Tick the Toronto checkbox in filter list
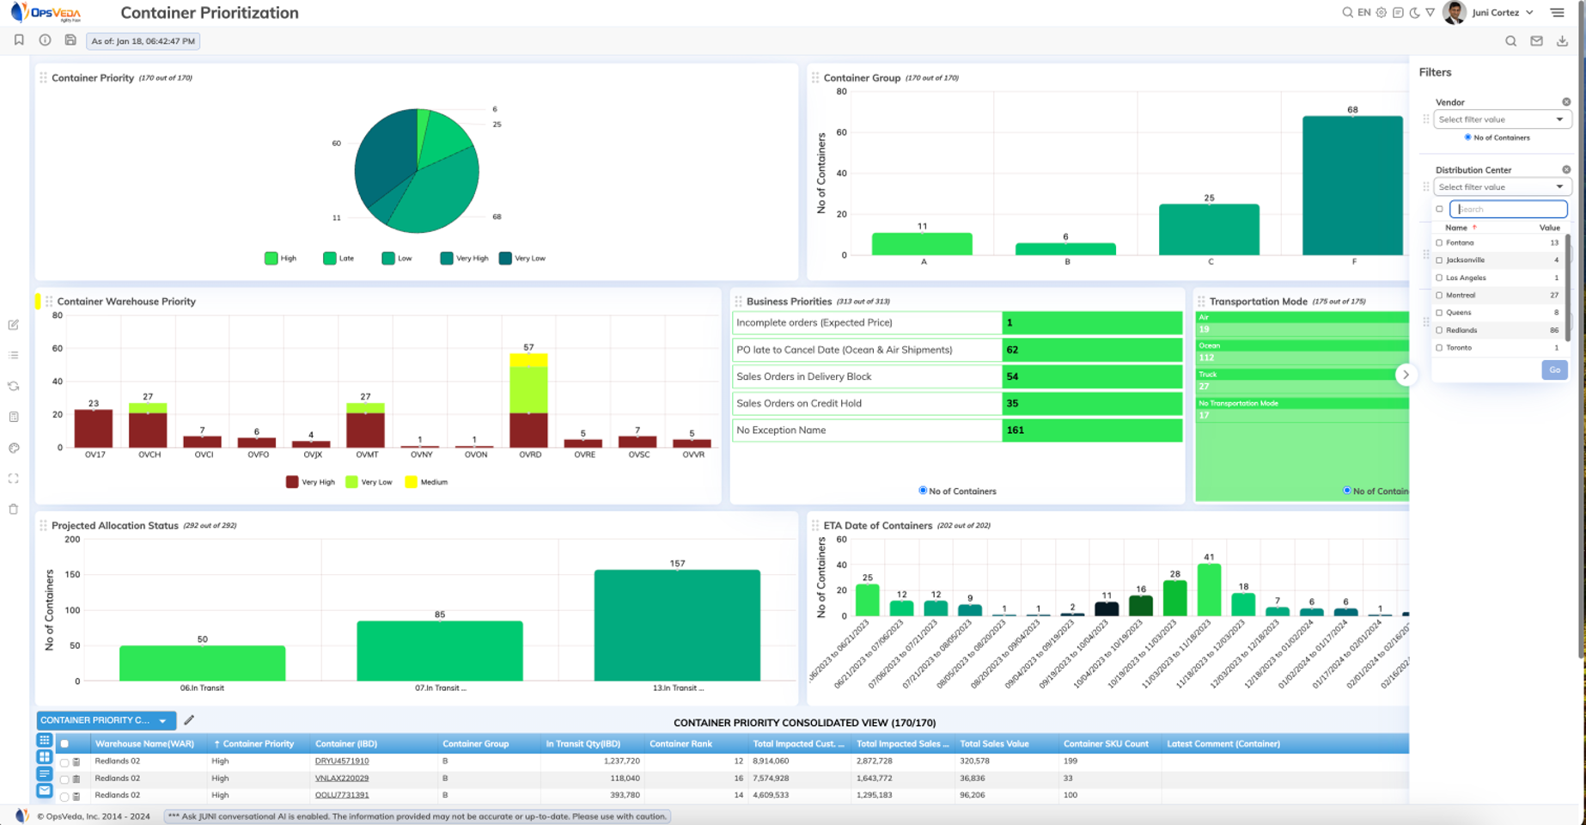Viewport: 1586px width, 825px height. coord(1440,348)
